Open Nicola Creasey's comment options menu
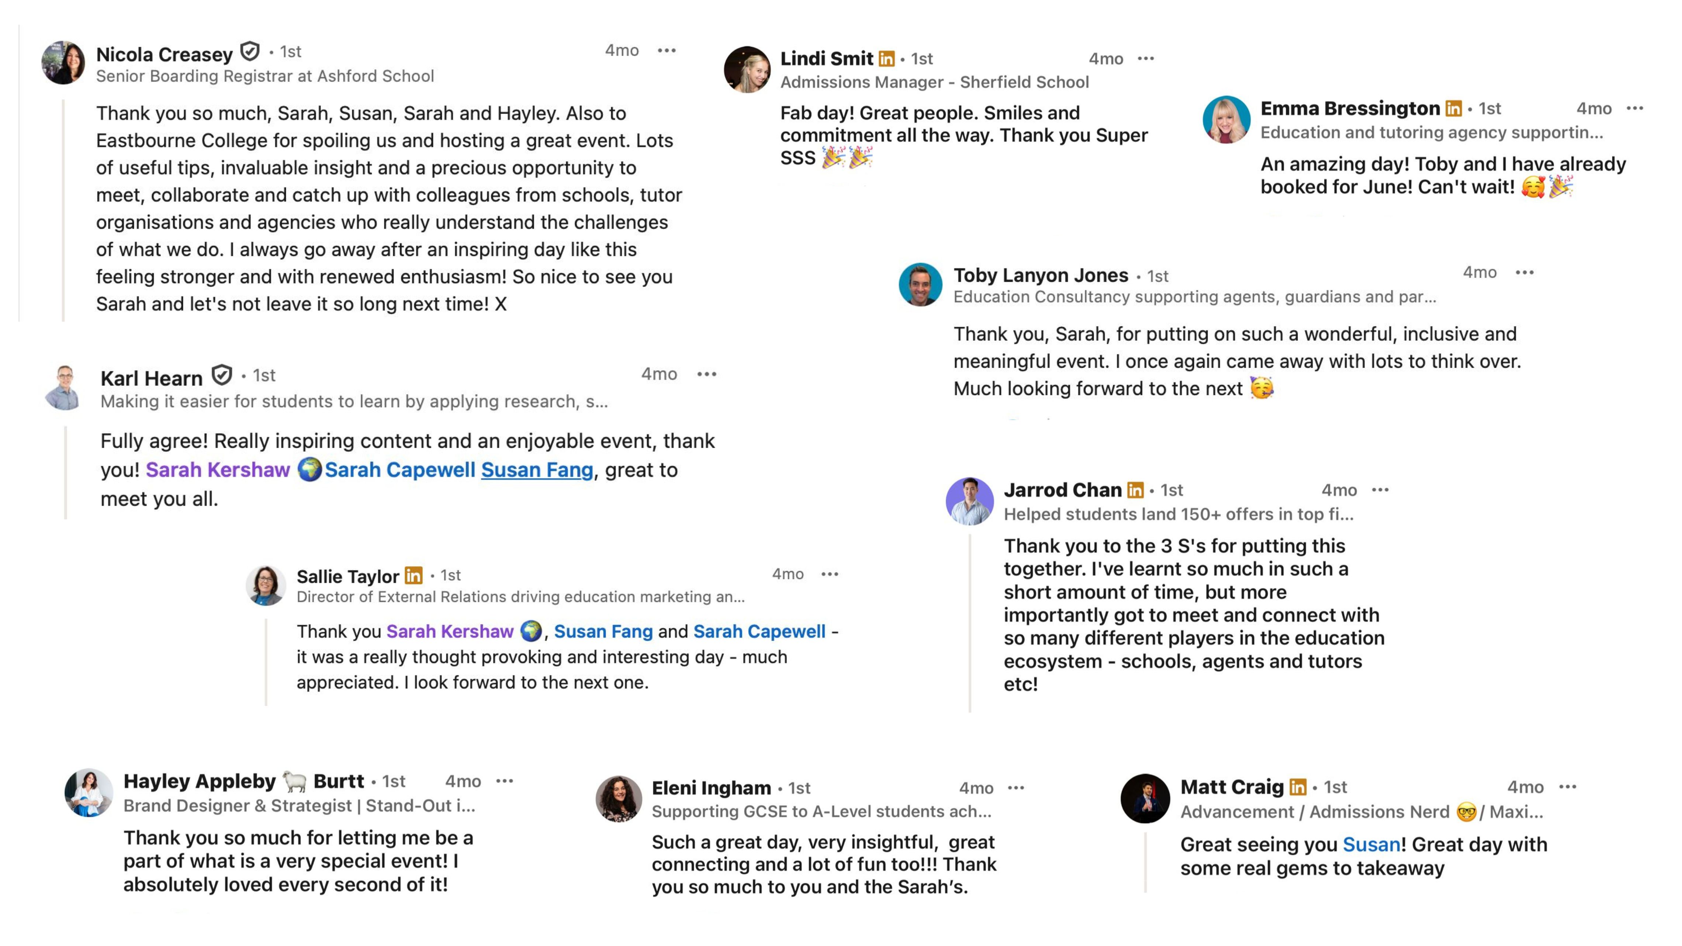This screenshot has height=946, width=1682. coord(666,50)
